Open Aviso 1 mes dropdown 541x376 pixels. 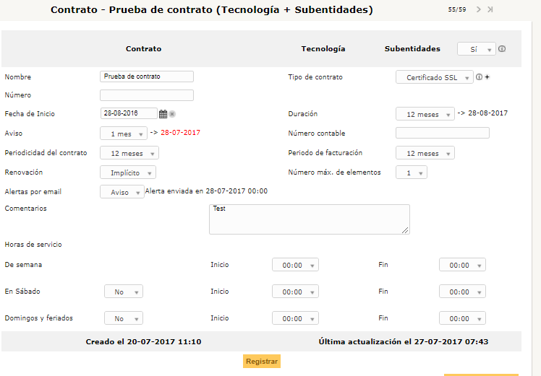[124, 134]
